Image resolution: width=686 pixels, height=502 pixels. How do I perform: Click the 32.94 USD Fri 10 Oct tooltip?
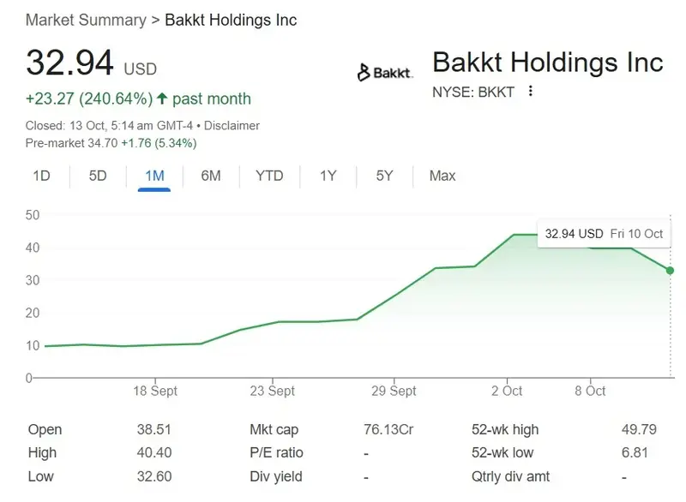(604, 232)
